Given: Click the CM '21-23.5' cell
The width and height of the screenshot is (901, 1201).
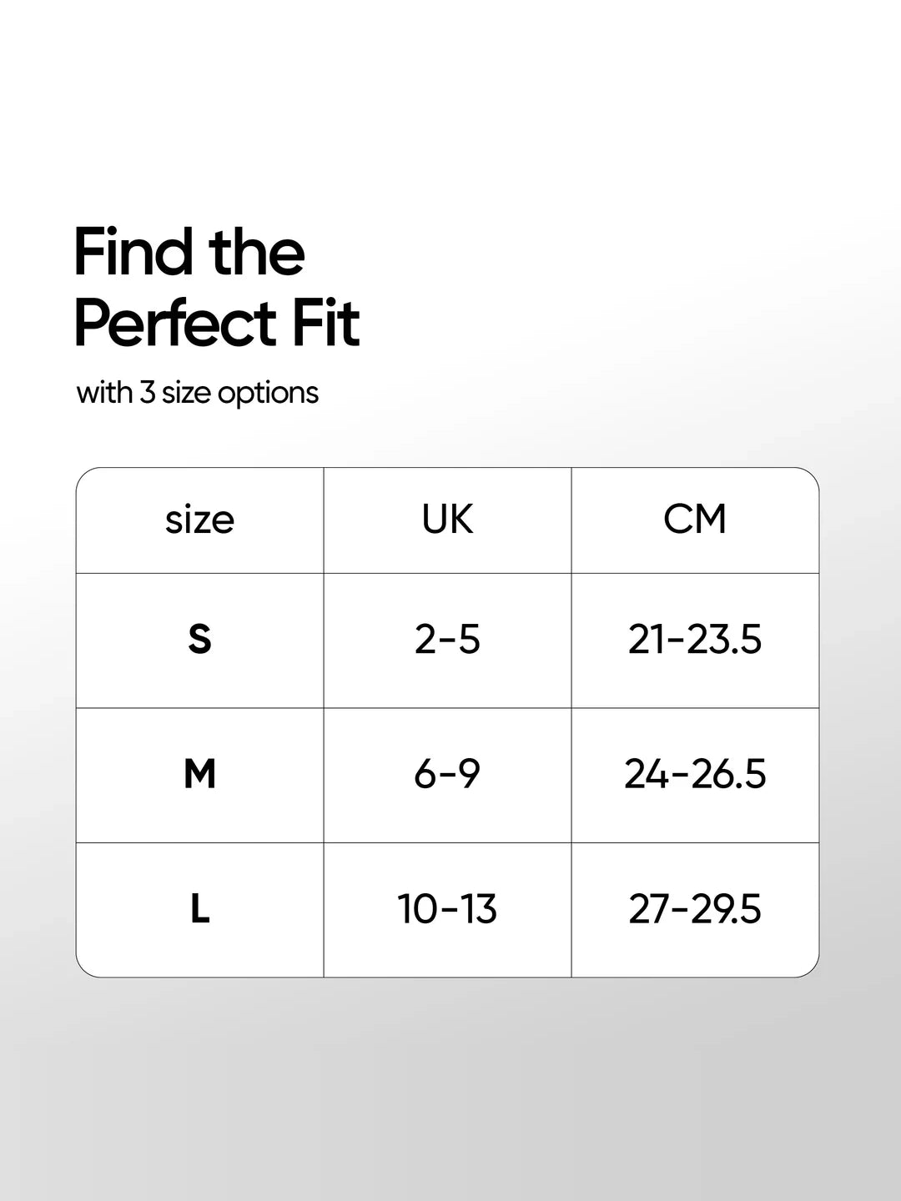Looking at the screenshot, I should [695, 641].
